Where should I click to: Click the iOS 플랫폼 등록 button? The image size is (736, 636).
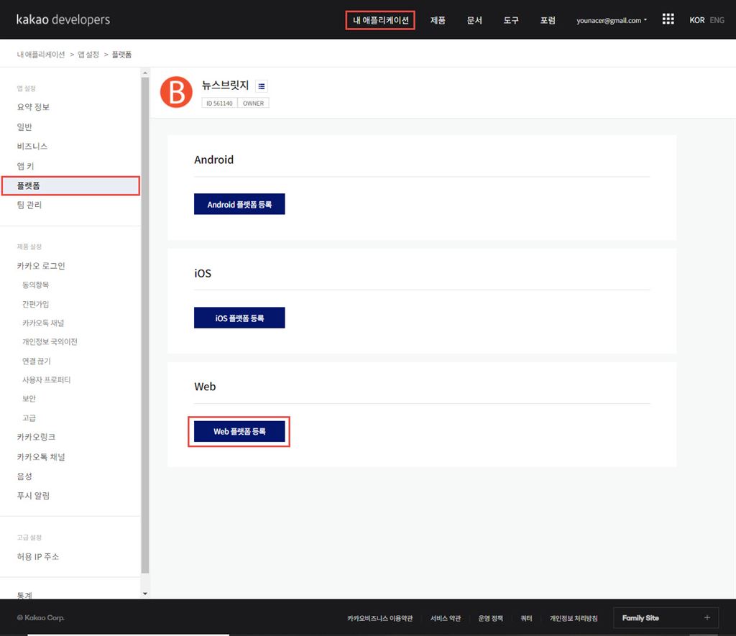[x=239, y=318]
